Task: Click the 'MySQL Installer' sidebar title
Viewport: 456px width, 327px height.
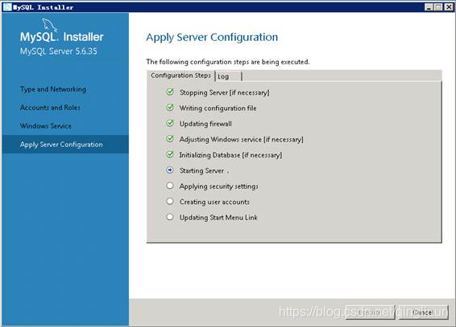Action: (x=62, y=37)
